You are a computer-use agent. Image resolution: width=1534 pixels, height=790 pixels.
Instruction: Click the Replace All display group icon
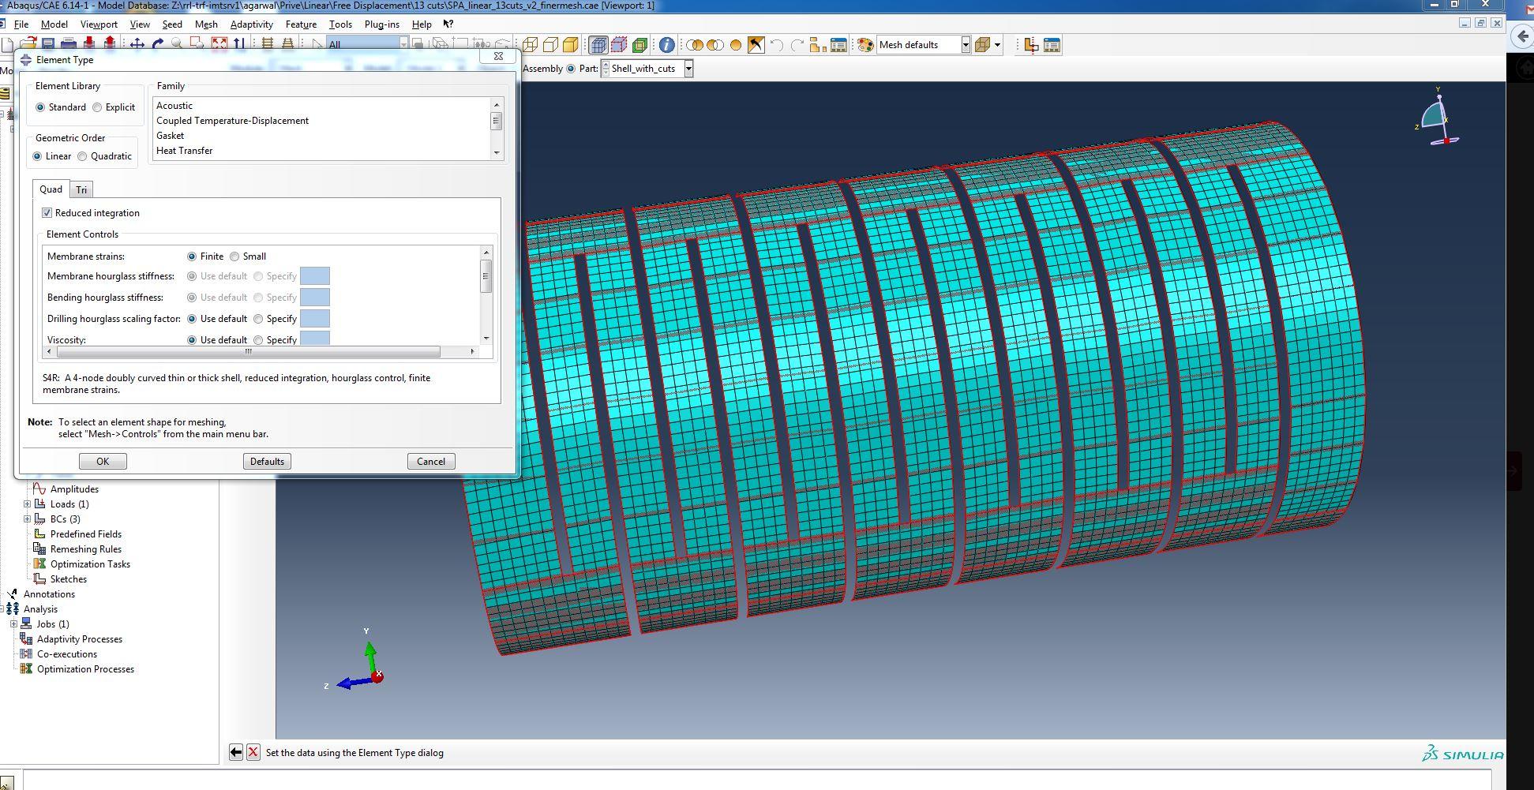736,45
